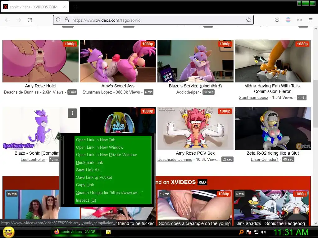Open the Firefox hamburger application menu
This screenshot has width=318, height=238.
311,20
